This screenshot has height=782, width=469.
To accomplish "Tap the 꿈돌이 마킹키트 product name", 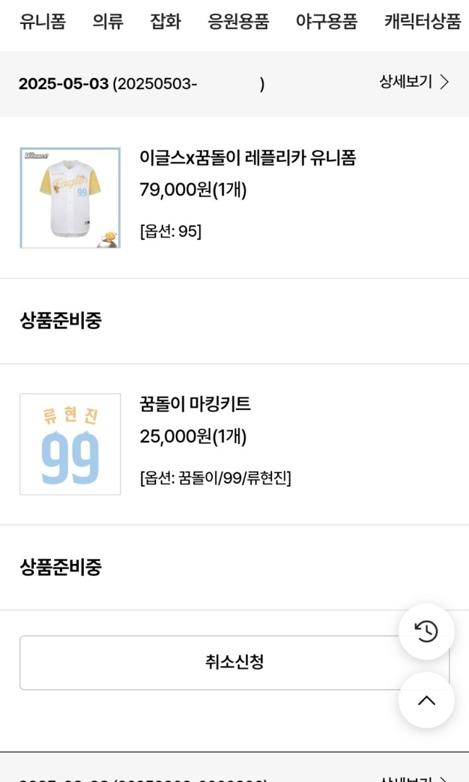I will tap(195, 404).
